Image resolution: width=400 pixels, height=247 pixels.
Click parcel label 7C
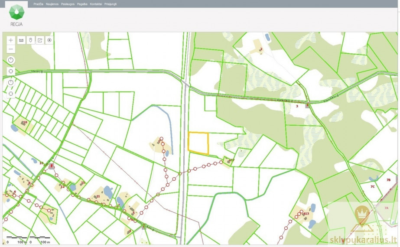(372, 186)
